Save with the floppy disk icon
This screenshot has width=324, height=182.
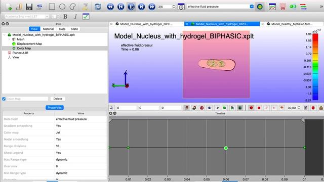point(29,7)
